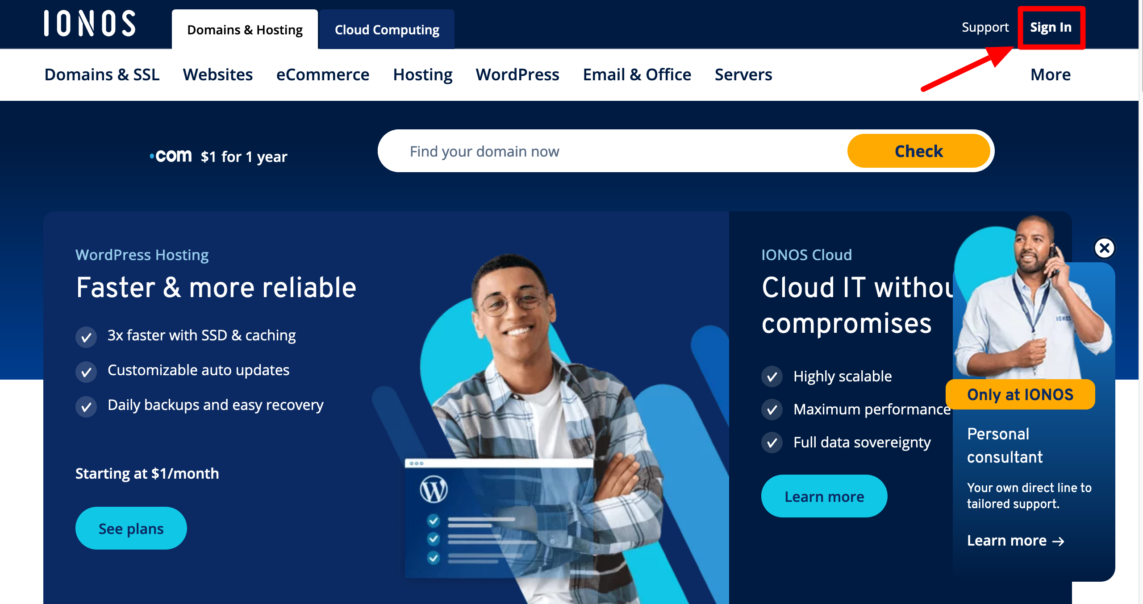Click the IONOS logo
1143x604 pixels.
point(90,23)
